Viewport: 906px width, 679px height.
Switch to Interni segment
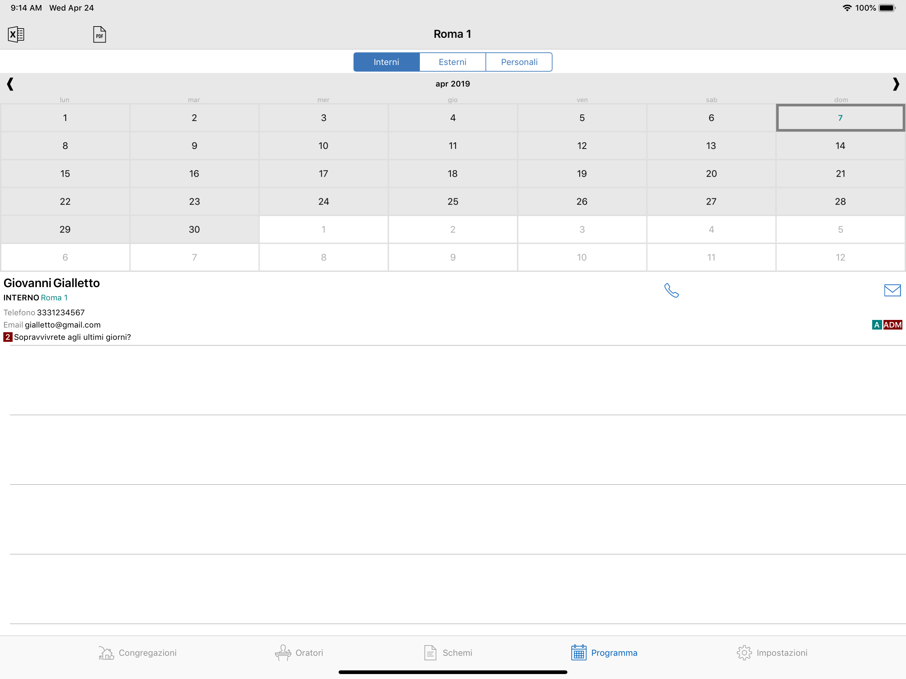pos(386,62)
